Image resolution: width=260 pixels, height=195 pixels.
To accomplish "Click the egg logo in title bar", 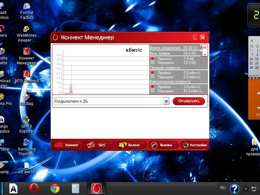I will (55, 37).
